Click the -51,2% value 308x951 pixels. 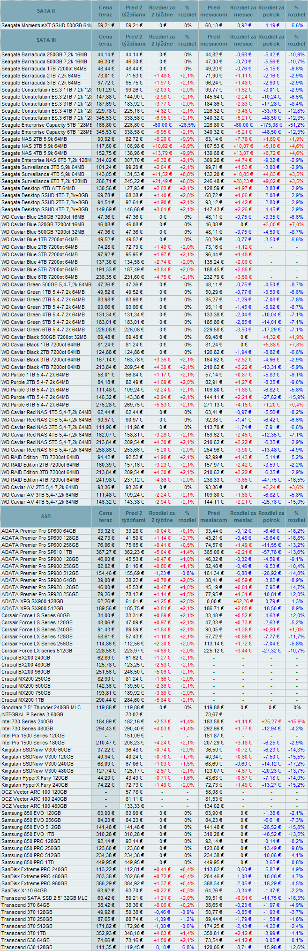pos(296,125)
